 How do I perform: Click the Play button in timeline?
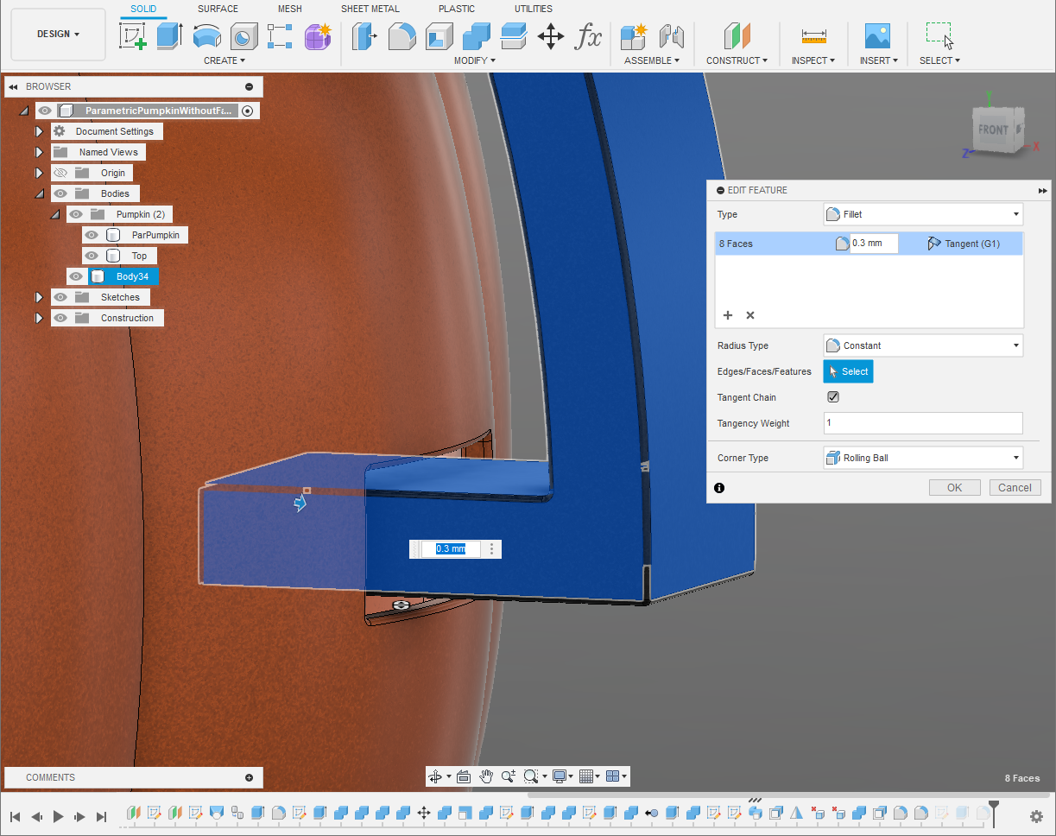pyautogui.click(x=59, y=816)
